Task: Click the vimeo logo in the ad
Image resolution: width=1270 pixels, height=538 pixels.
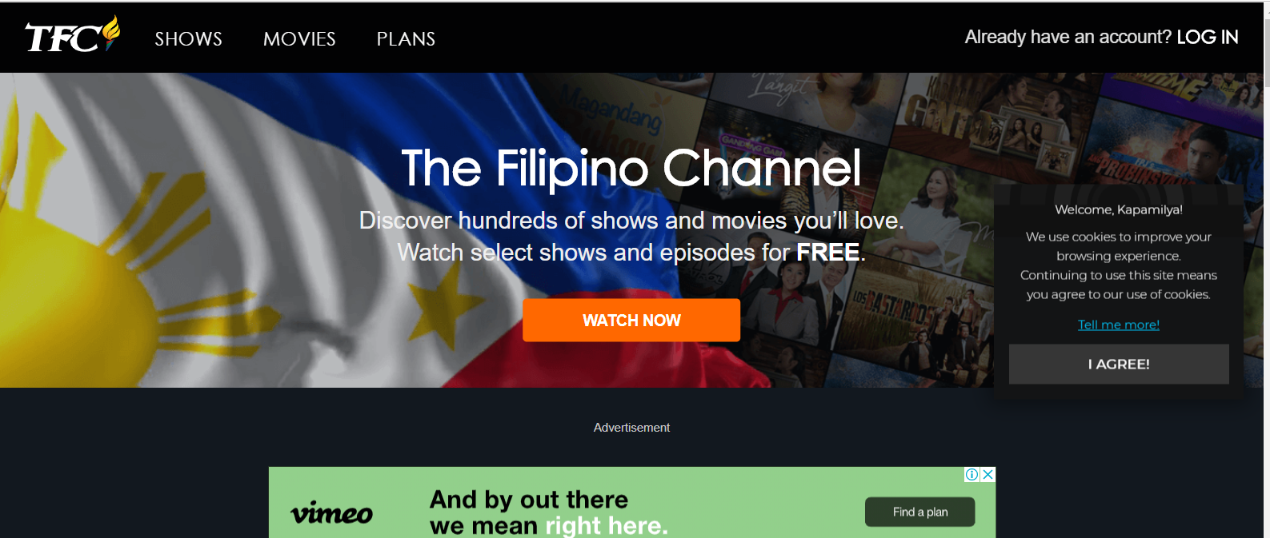Action: (331, 512)
